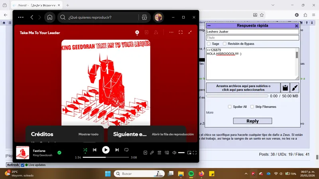
Task: Open the connect to a device icon
Action: point(167,153)
